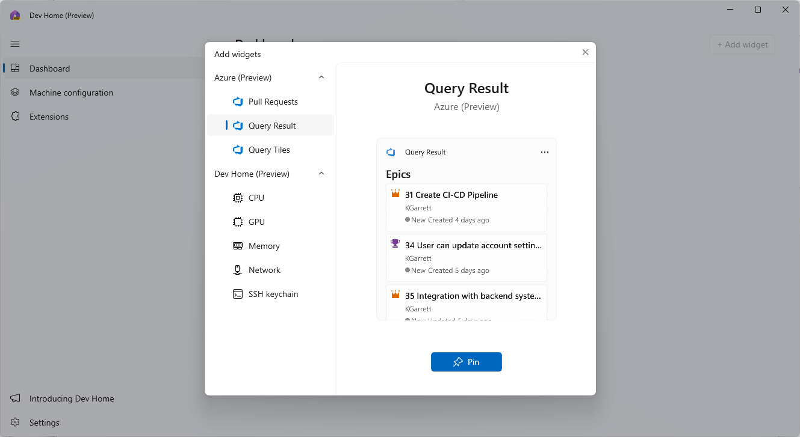
Task: Click '34 User can update account settin...' item
Action: pos(467,258)
